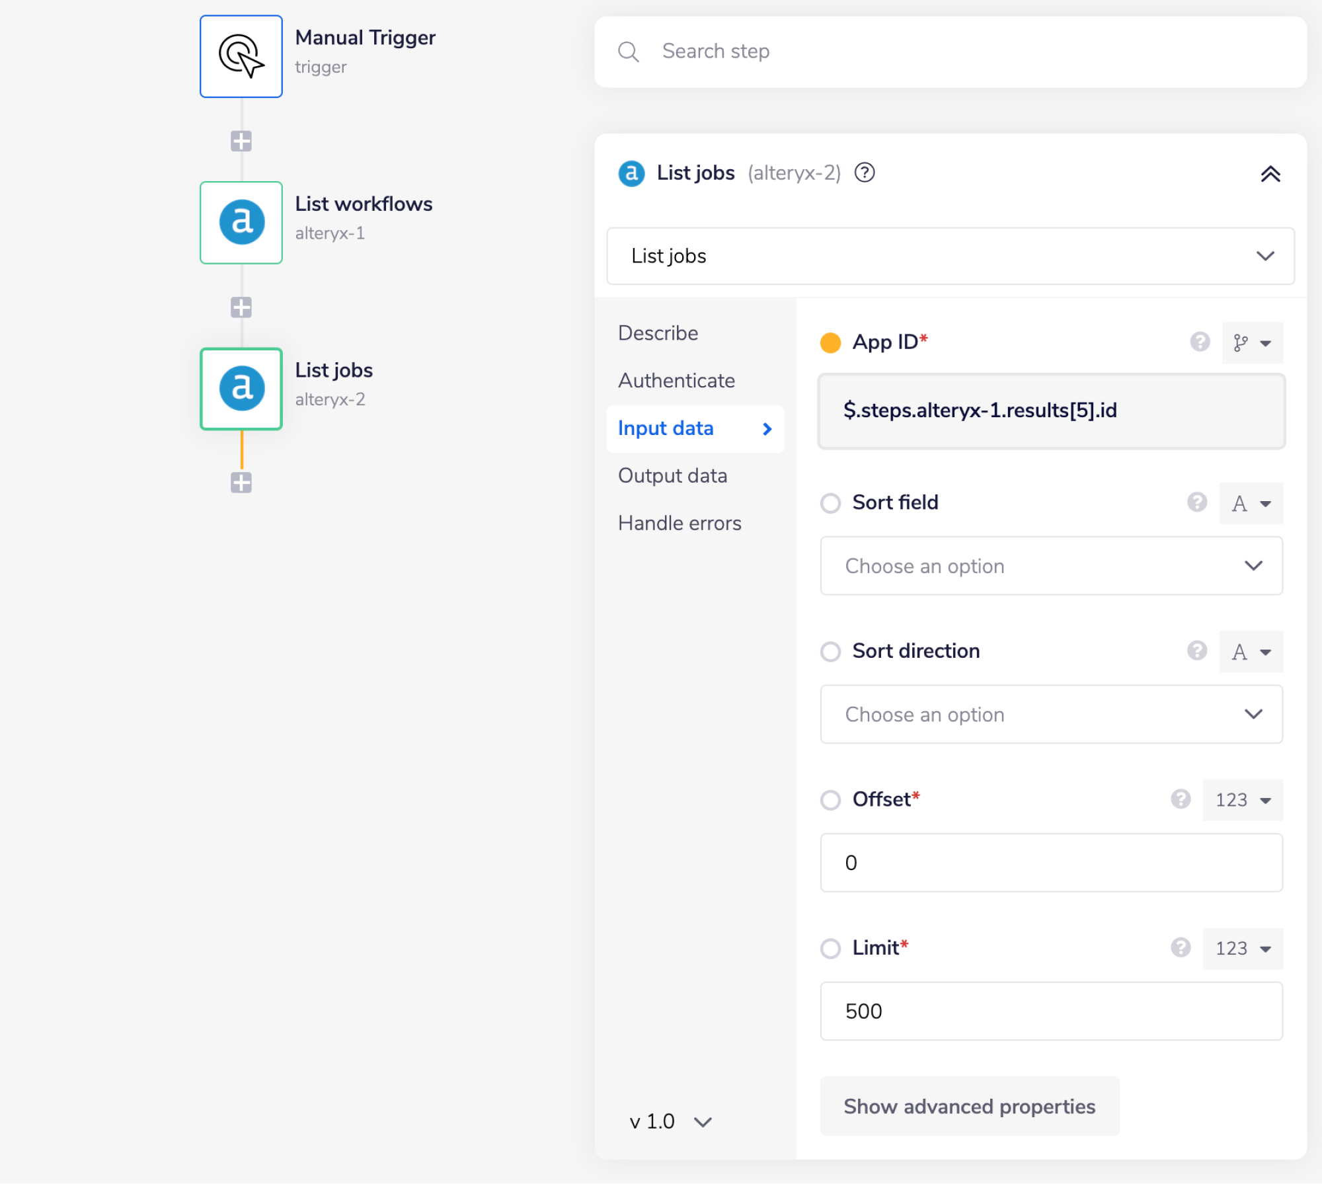The width and height of the screenshot is (1322, 1184).
Task: Expand the v 1.0 version selector
Action: [670, 1122]
